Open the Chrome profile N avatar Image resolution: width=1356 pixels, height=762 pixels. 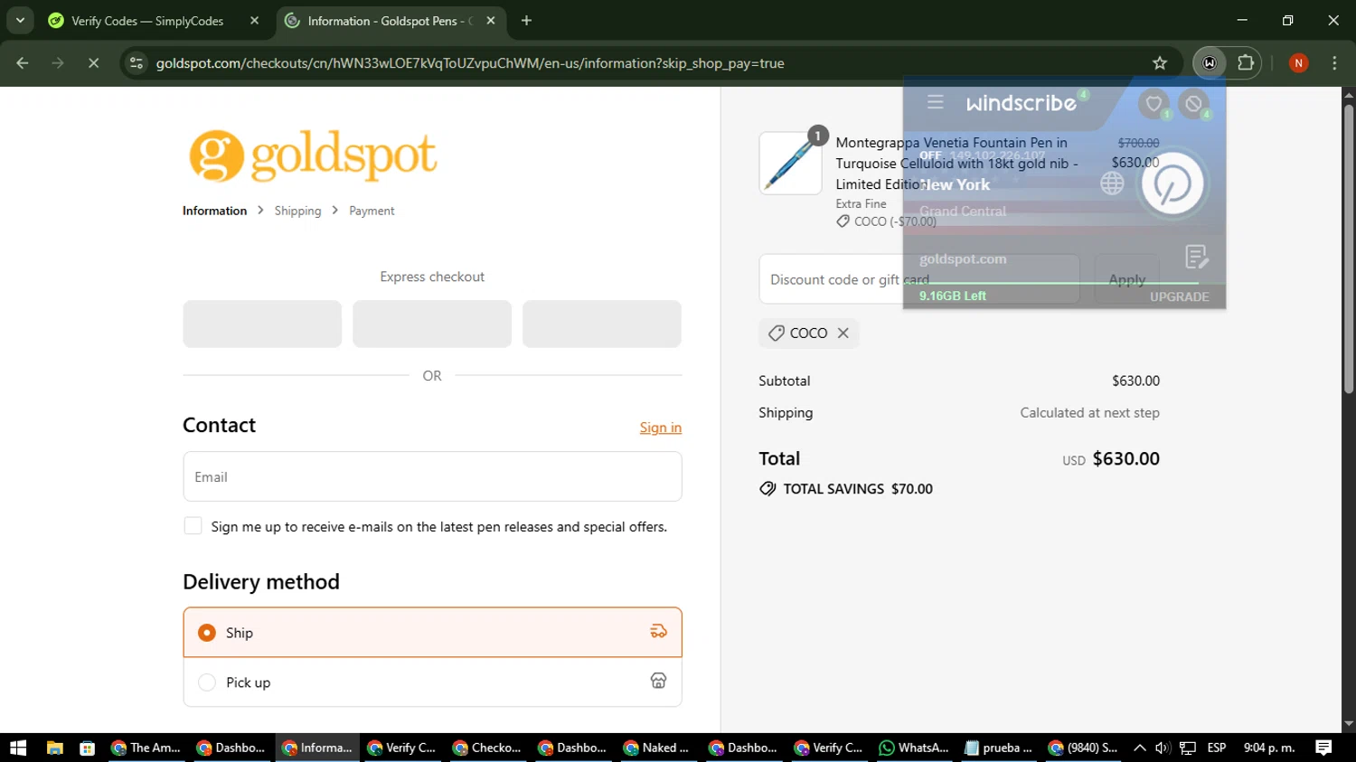tap(1298, 63)
